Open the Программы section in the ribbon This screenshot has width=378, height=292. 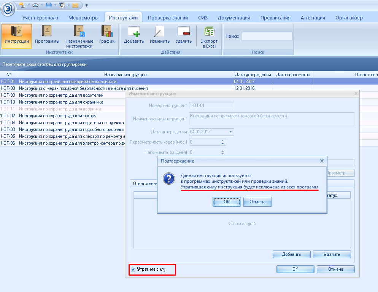pos(47,36)
